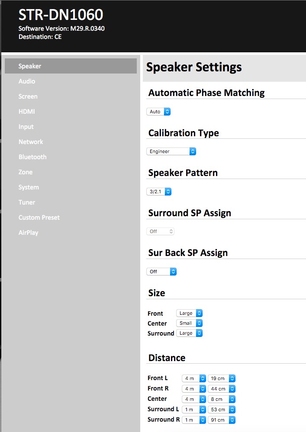Set the Front R distance centimeters dropdown

point(221,389)
